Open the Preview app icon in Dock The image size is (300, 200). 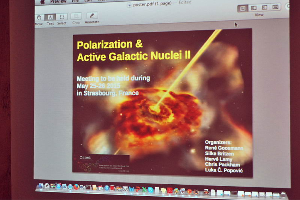coord(183,191)
